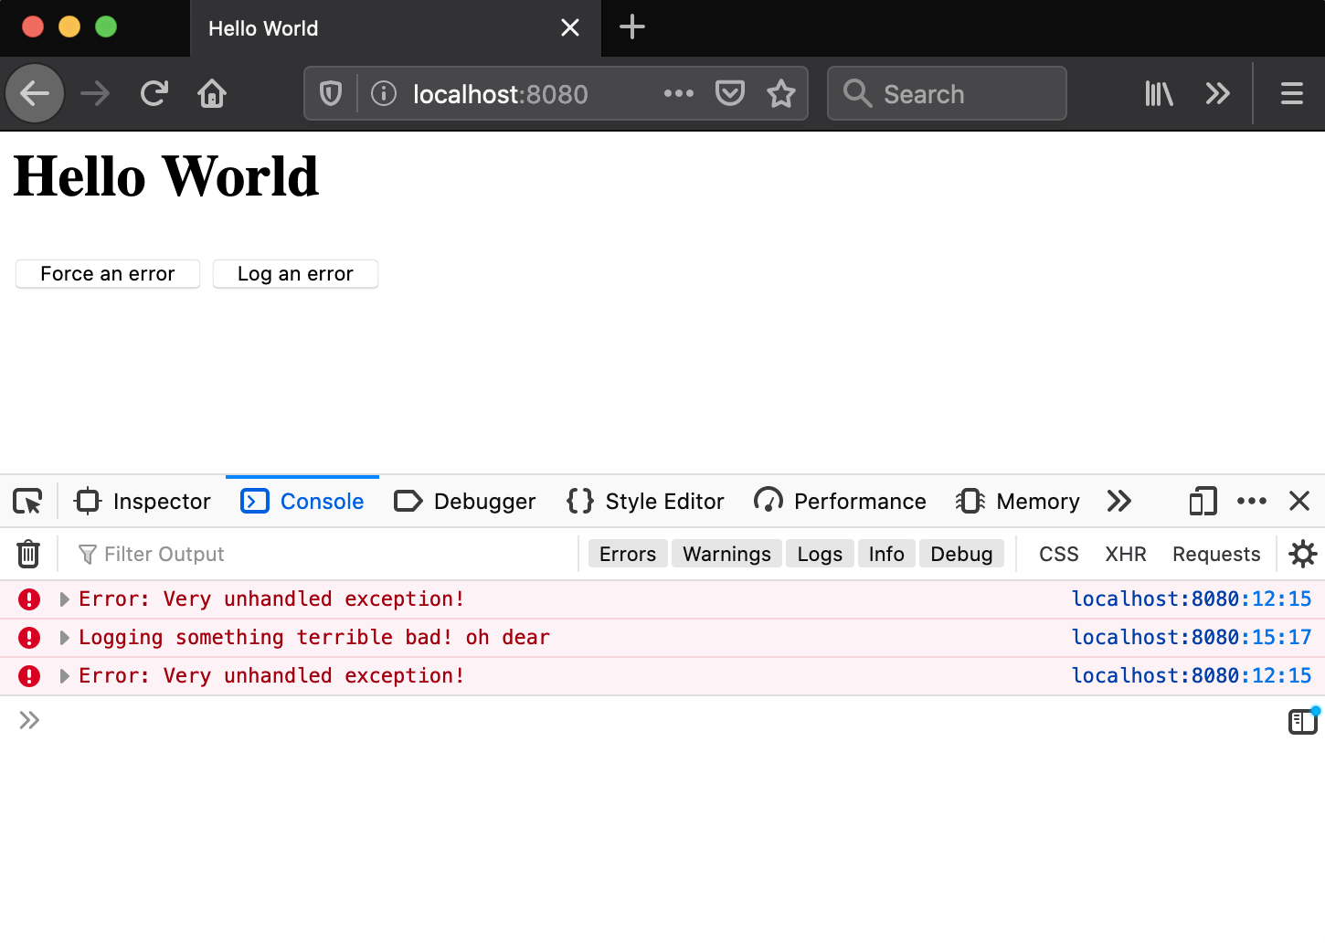Clear the console output with the trash icon
Viewport: 1325px width, 943px height.
[x=28, y=554]
